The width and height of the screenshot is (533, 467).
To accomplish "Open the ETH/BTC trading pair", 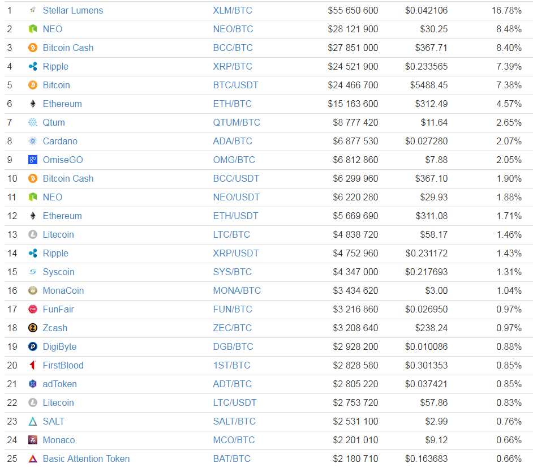I will 233,104.
